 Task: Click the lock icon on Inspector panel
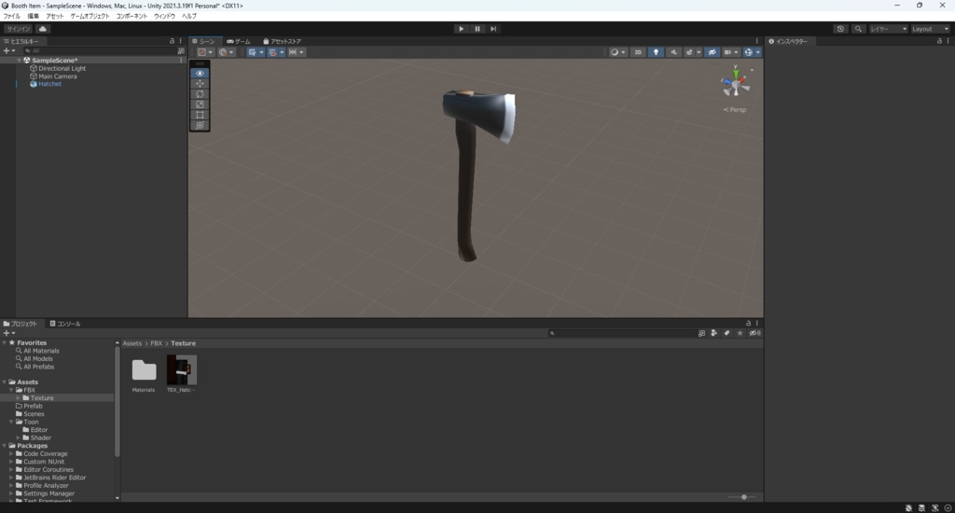pyautogui.click(x=939, y=41)
